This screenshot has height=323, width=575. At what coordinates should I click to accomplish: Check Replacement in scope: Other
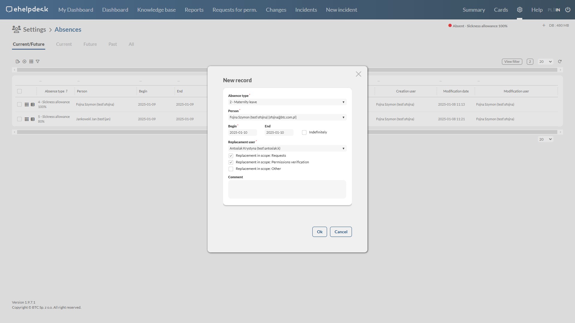(231, 169)
